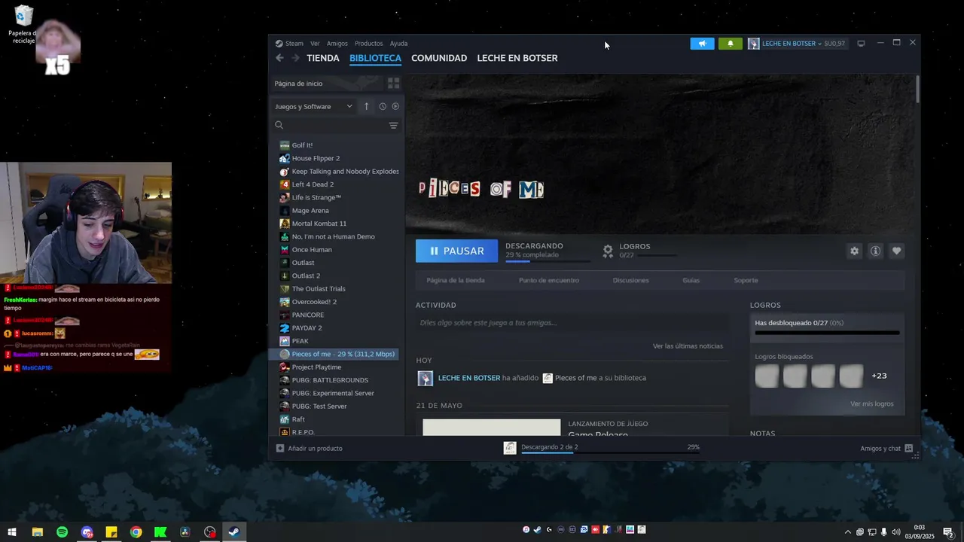Open the Recycle Bin on desktop
Image resolution: width=964 pixels, height=542 pixels.
[x=23, y=24]
